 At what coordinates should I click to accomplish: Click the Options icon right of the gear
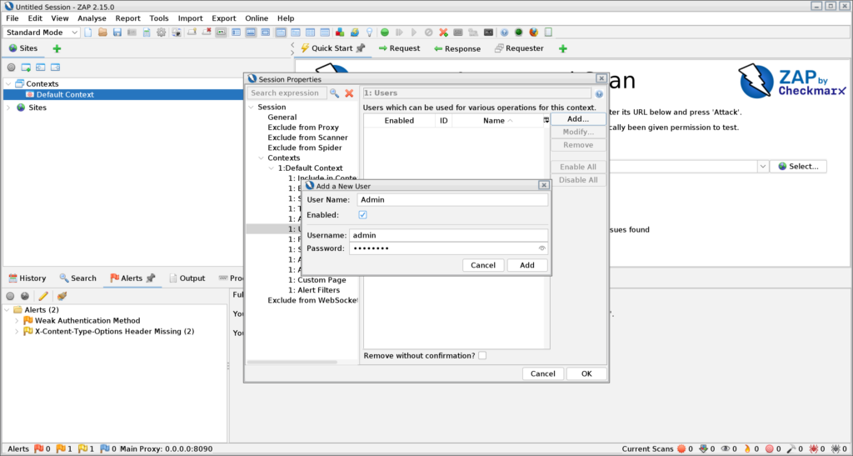click(x=177, y=33)
